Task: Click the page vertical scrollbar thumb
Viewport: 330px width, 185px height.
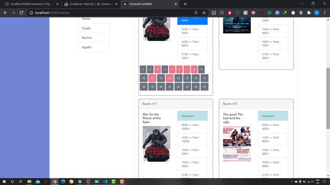Action: 328,98
